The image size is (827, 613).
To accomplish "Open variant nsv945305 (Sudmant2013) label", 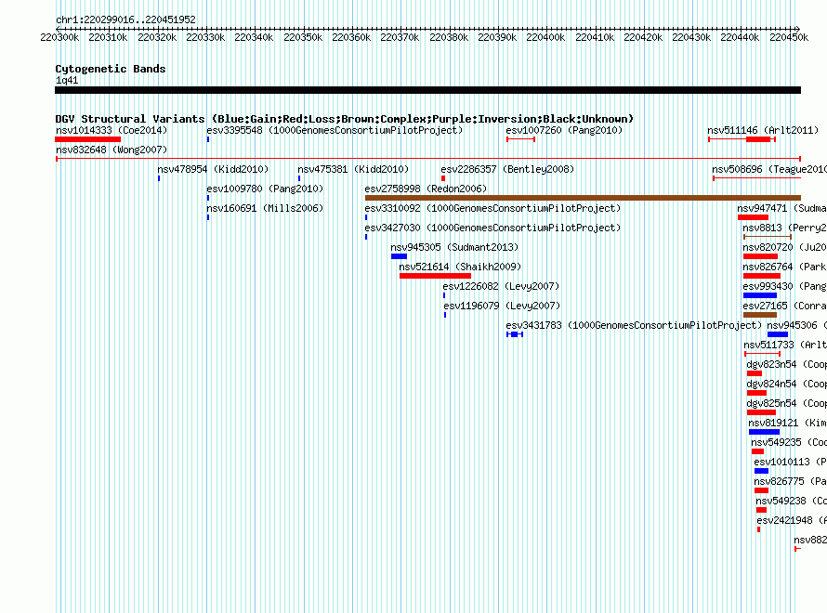I will click(x=454, y=247).
